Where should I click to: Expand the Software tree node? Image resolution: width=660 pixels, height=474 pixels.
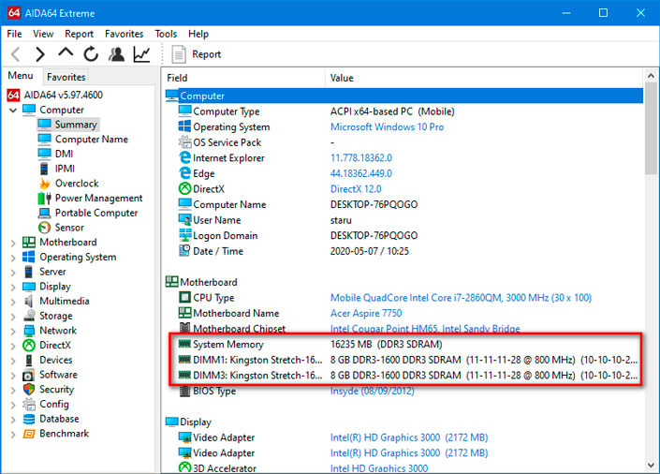[x=13, y=376]
